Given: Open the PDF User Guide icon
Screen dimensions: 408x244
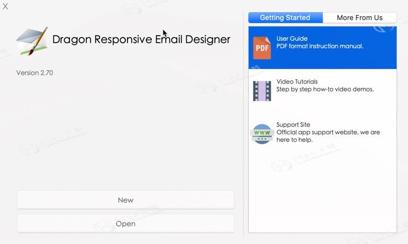Looking at the screenshot, I should coord(262,48).
